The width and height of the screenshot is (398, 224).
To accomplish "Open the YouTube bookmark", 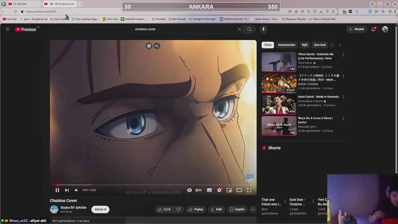I will click(x=10, y=19).
